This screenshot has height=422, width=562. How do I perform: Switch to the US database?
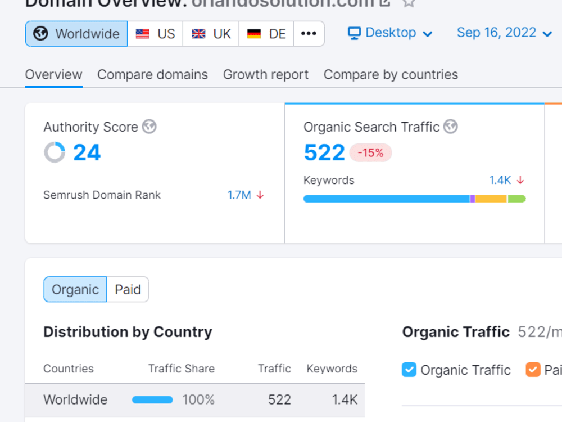coord(155,34)
